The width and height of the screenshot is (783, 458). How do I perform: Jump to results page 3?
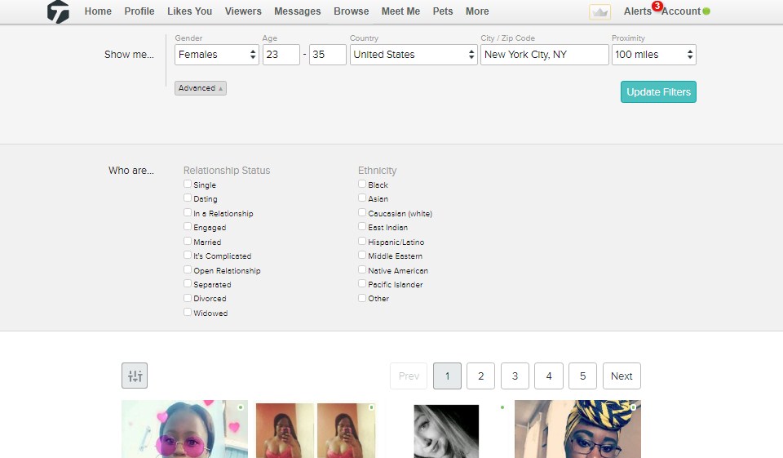pos(515,376)
